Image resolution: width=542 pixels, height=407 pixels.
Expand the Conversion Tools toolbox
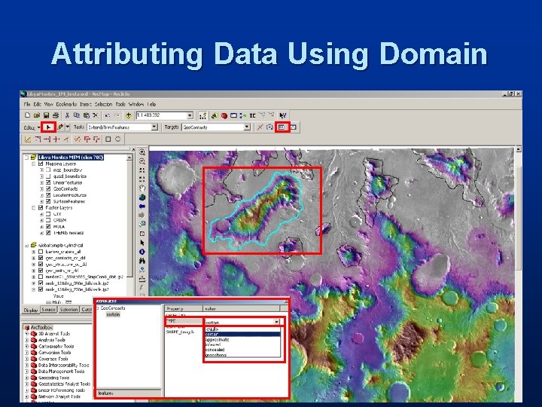tap(26, 352)
